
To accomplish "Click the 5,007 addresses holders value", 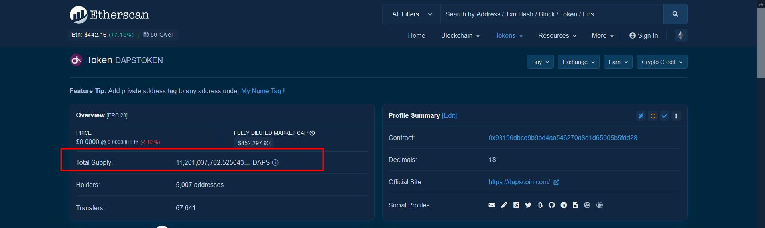I will pyautogui.click(x=200, y=185).
